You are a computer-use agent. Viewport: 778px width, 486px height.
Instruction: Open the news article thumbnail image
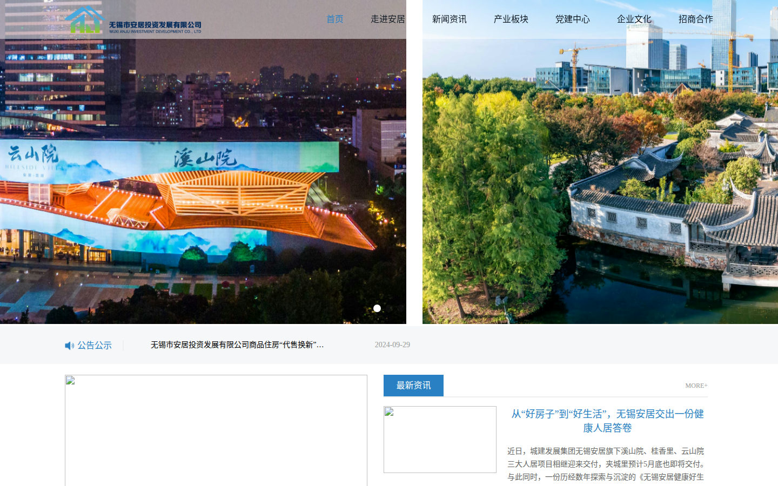tap(440, 440)
